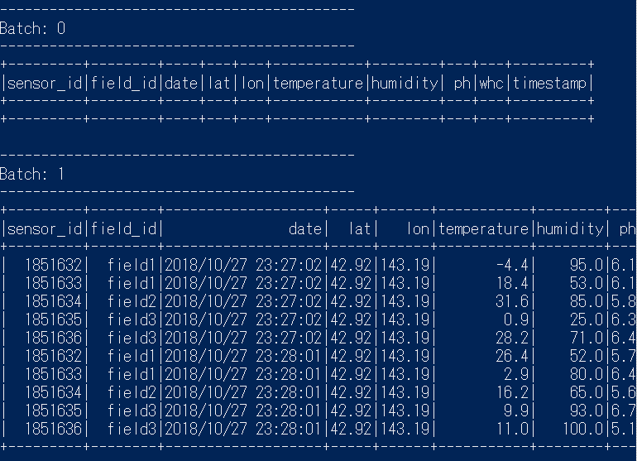Viewport: 637px width, 461px height.
Task: Click the lon header in Batch 0 table
Action: [x=252, y=83]
